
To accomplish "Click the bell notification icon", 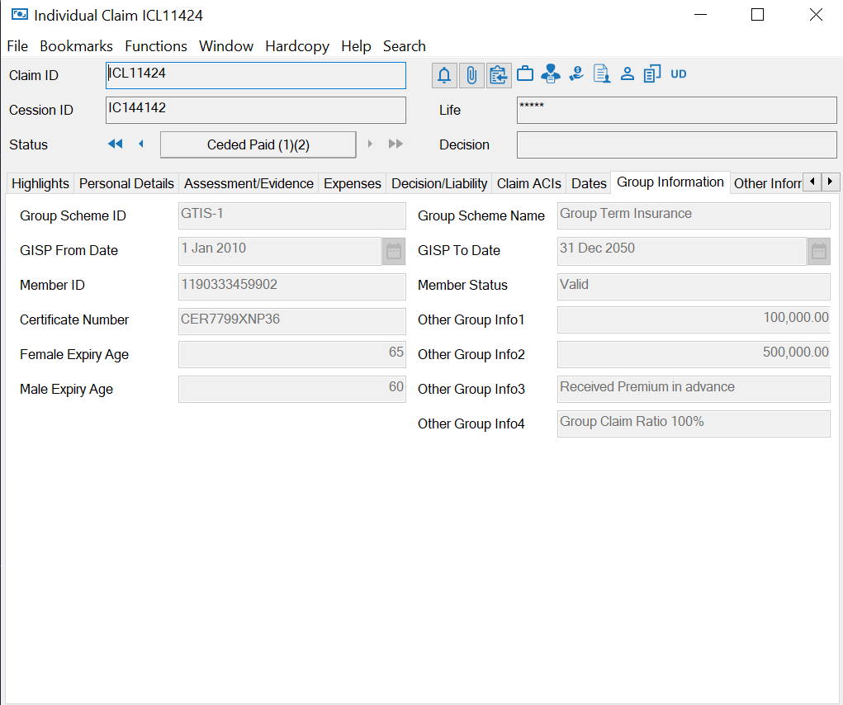I will pyautogui.click(x=444, y=75).
